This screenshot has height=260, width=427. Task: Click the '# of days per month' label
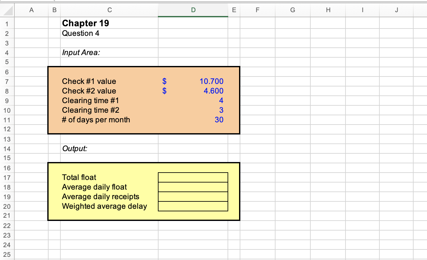click(x=96, y=120)
